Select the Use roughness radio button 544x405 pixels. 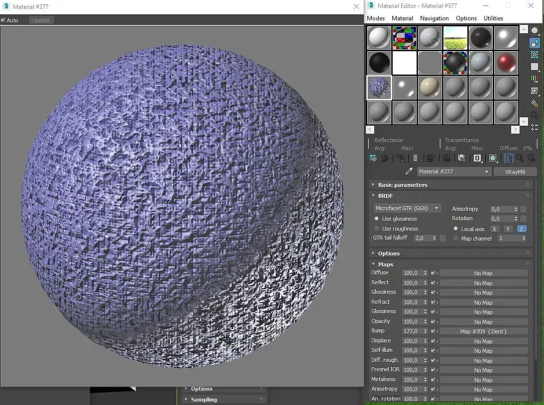coord(376,229)
